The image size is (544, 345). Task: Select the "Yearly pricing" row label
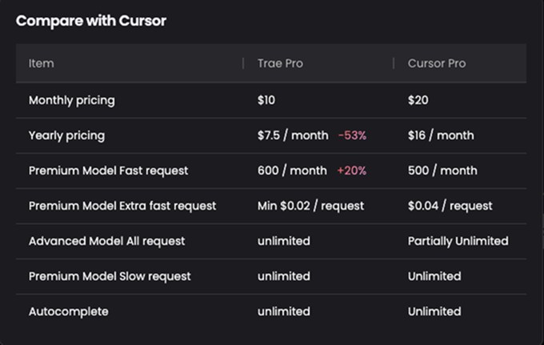click(x=66, y=136)
